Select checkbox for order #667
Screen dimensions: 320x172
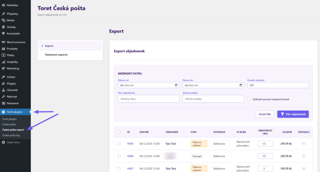tap(119, 169)
